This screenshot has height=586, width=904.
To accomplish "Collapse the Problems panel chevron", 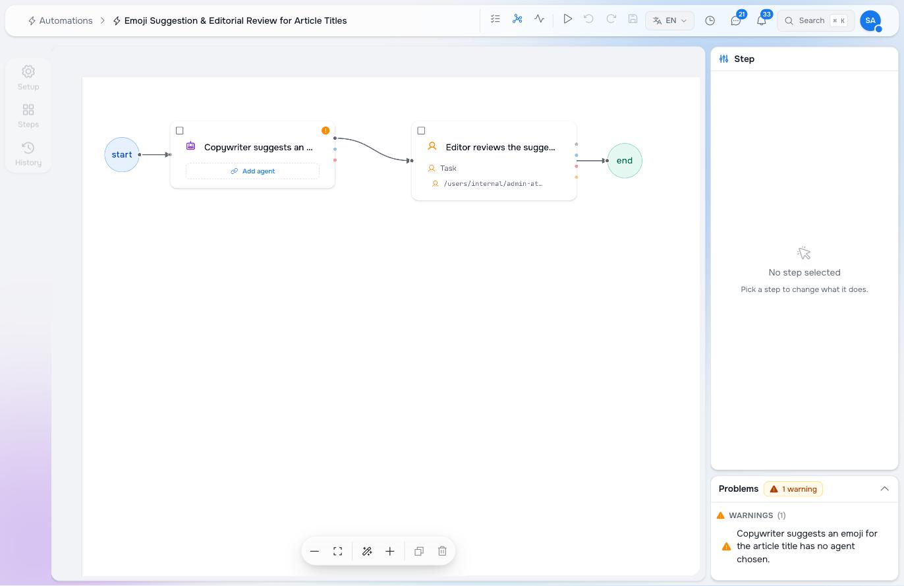I will 884,489.
